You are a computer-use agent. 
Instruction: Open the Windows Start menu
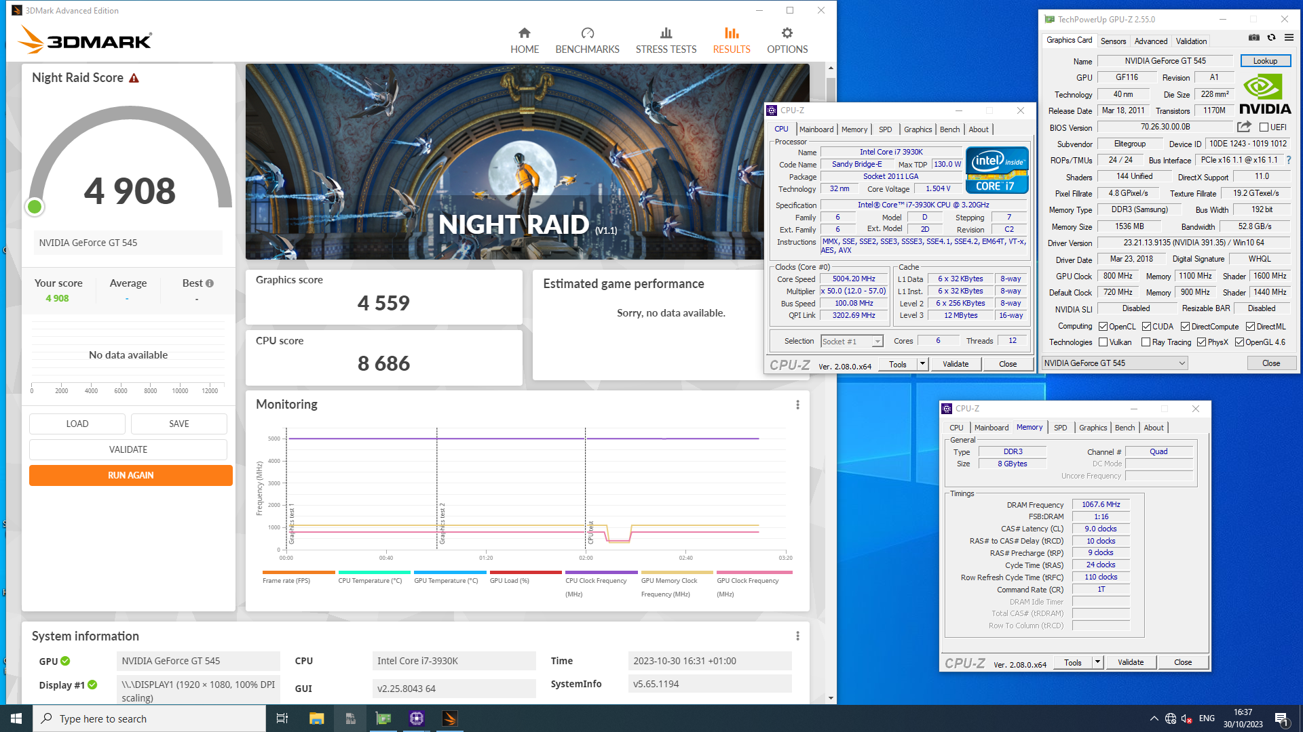pos(16,718)
